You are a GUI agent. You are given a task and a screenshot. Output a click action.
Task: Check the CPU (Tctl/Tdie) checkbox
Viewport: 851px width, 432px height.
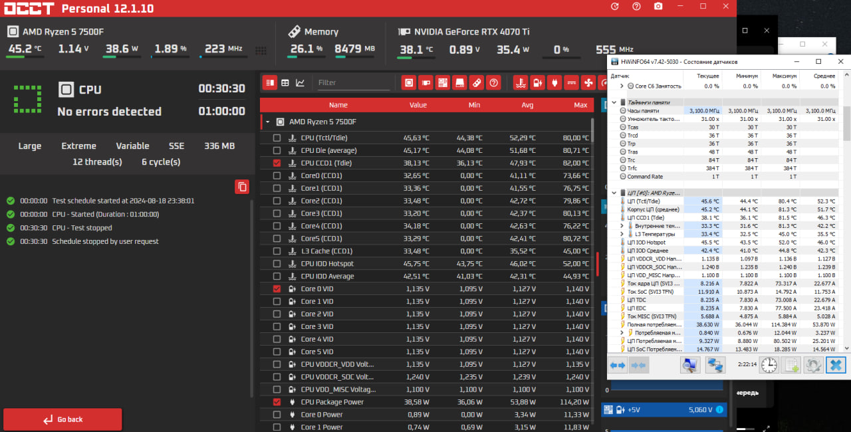pos(277,138)
